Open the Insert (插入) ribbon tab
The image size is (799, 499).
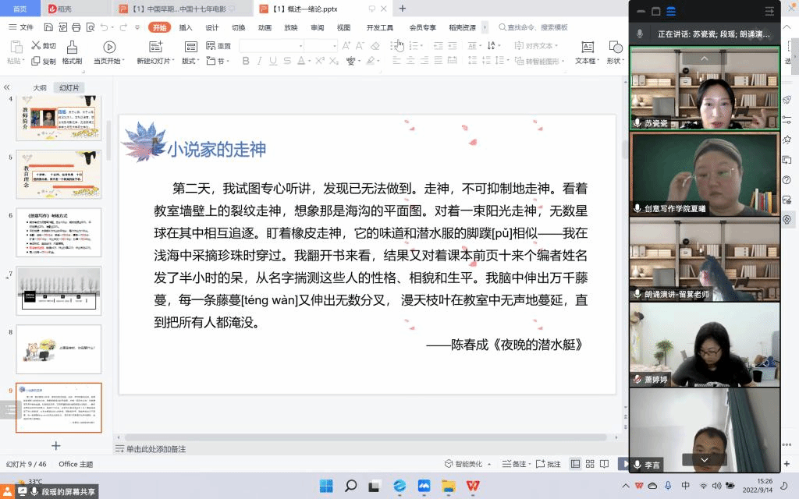(x=186, y=27)
